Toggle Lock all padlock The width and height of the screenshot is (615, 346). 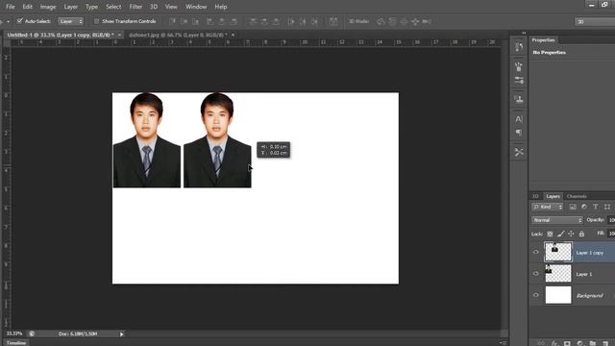pyautogui.click(x=581, y=234)
